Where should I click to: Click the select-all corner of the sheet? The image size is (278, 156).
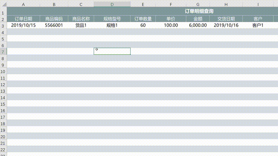[x=3, y=4]
